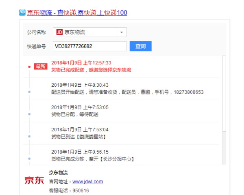
Task: Click the bold 京东物流 company name
Action: pos(58,173)
